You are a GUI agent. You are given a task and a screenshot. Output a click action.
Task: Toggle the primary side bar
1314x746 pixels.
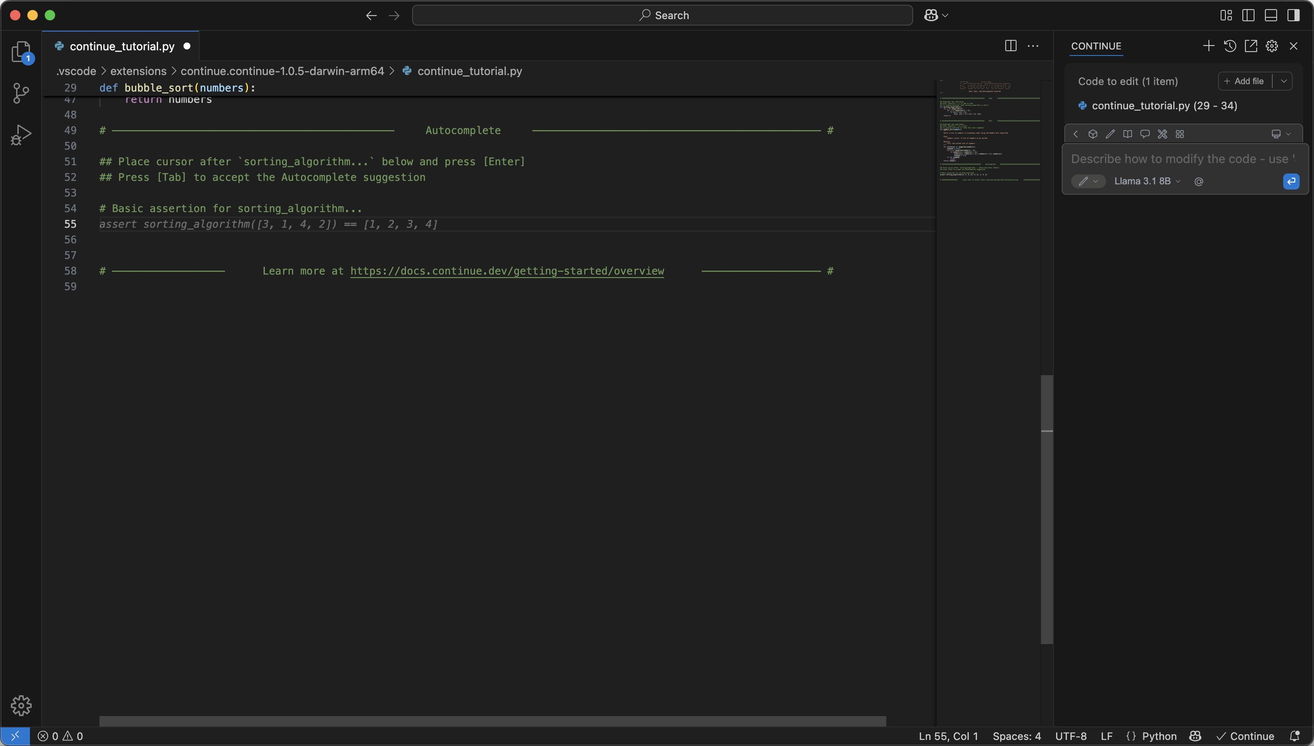[1248, 15]
